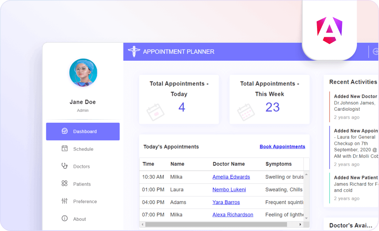Click the Doctor's Availability panel heading
The width and height of the screenshot is (379, 231).
tap(351, 225)
